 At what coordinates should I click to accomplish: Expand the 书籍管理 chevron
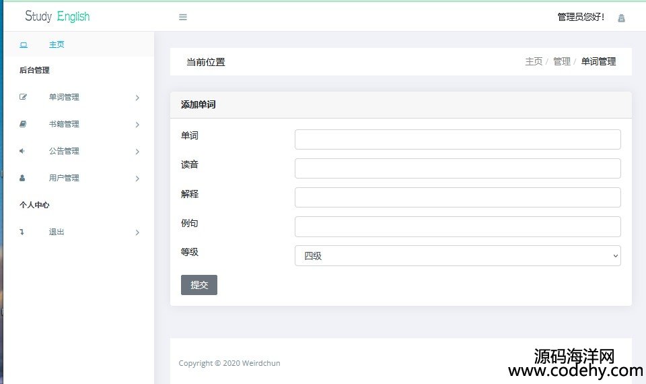[137, 125]
